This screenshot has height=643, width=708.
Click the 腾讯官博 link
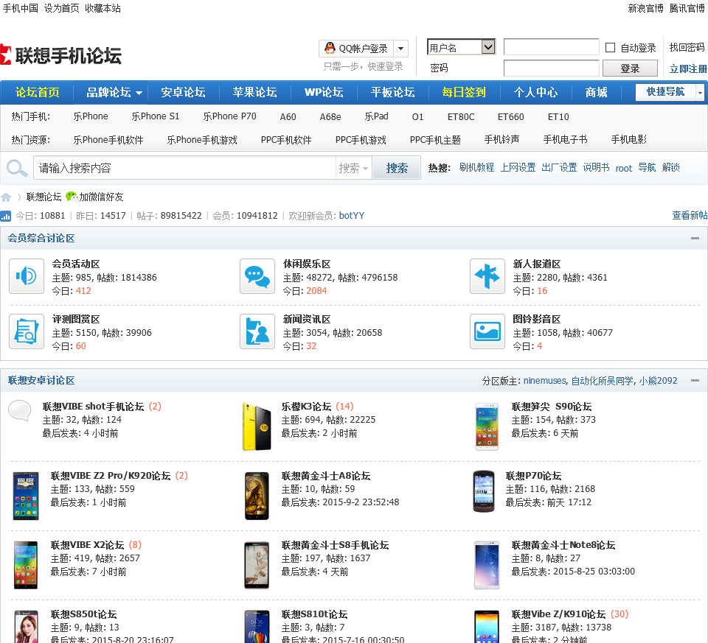pos(687,8)
